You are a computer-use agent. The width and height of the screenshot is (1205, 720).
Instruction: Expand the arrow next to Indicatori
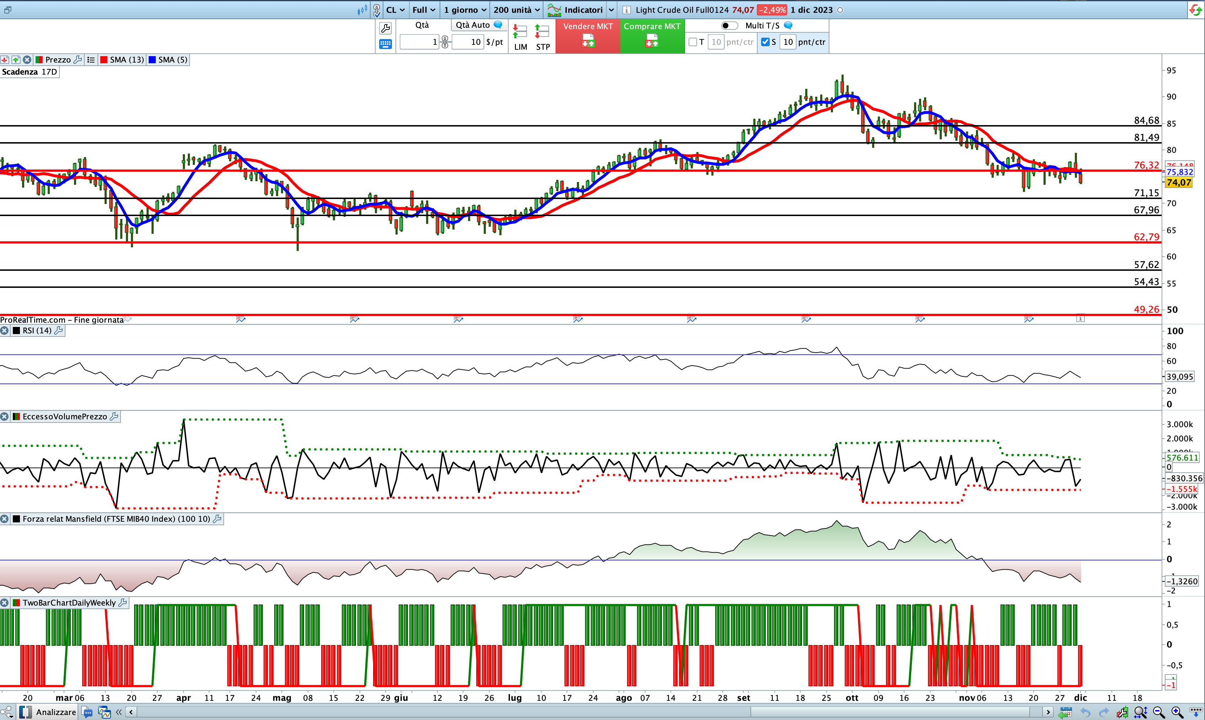click(x=611, y=10)
